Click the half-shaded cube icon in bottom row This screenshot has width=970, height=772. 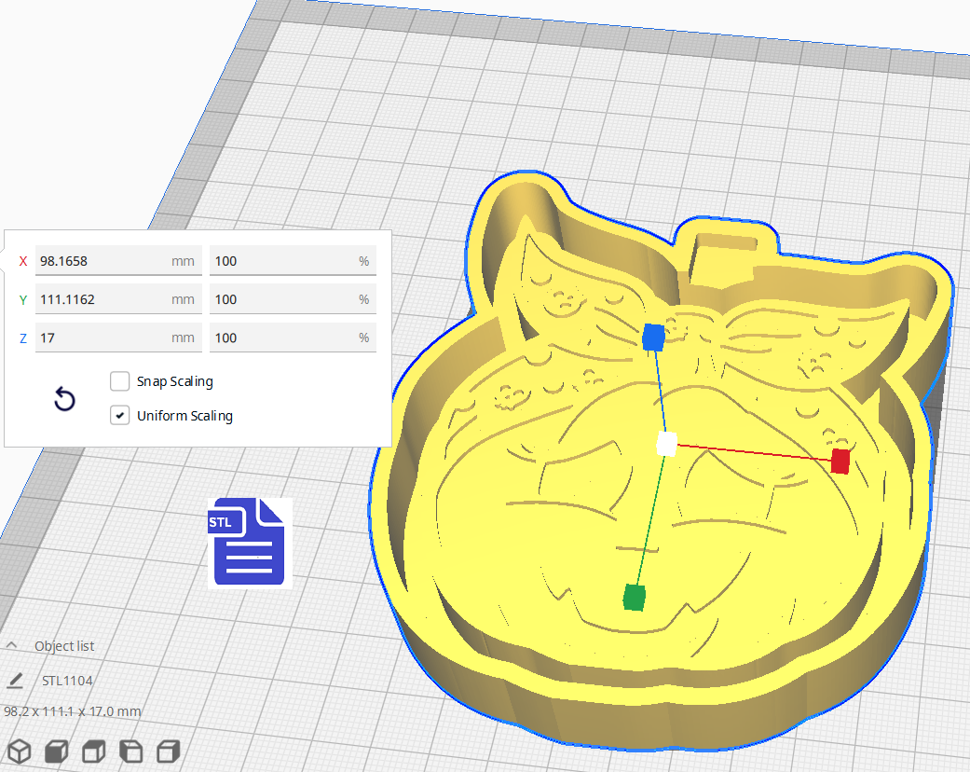(x=93, y=751)
